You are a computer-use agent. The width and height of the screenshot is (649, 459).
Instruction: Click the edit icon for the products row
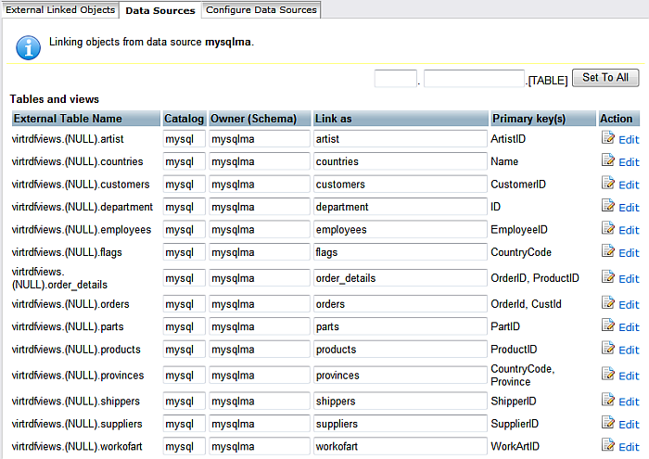[608, 349]
